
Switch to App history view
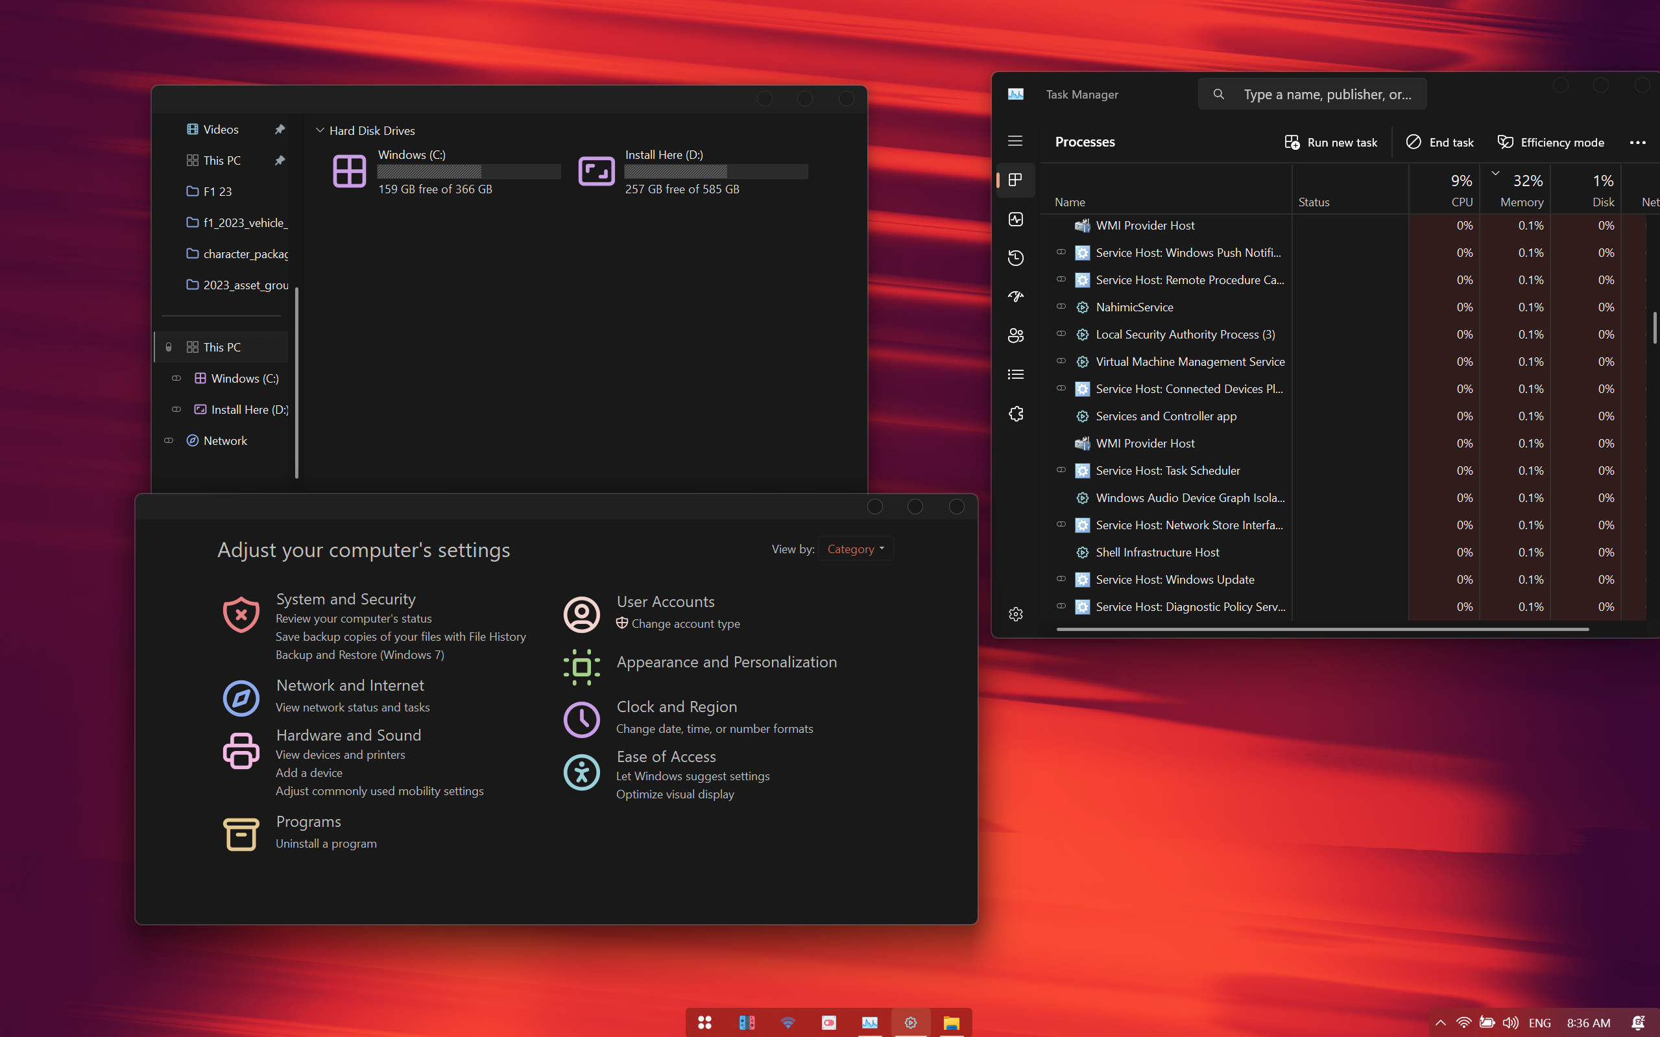[x=1015, y=258]
